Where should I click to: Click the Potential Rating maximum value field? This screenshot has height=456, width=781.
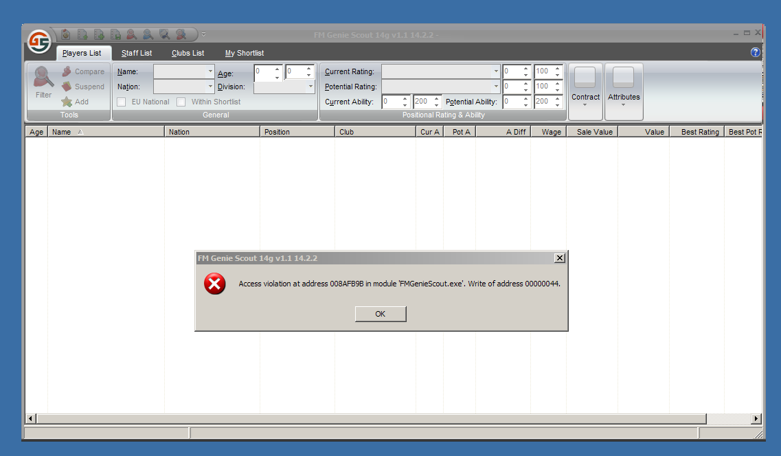548,87
